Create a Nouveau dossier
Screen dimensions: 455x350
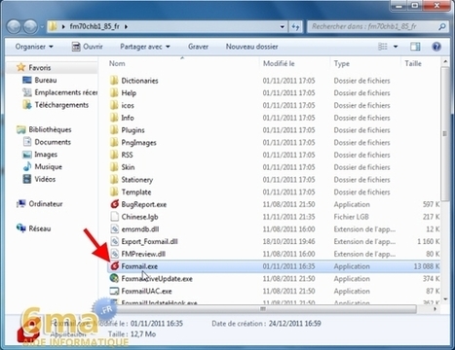pos(251,47)
